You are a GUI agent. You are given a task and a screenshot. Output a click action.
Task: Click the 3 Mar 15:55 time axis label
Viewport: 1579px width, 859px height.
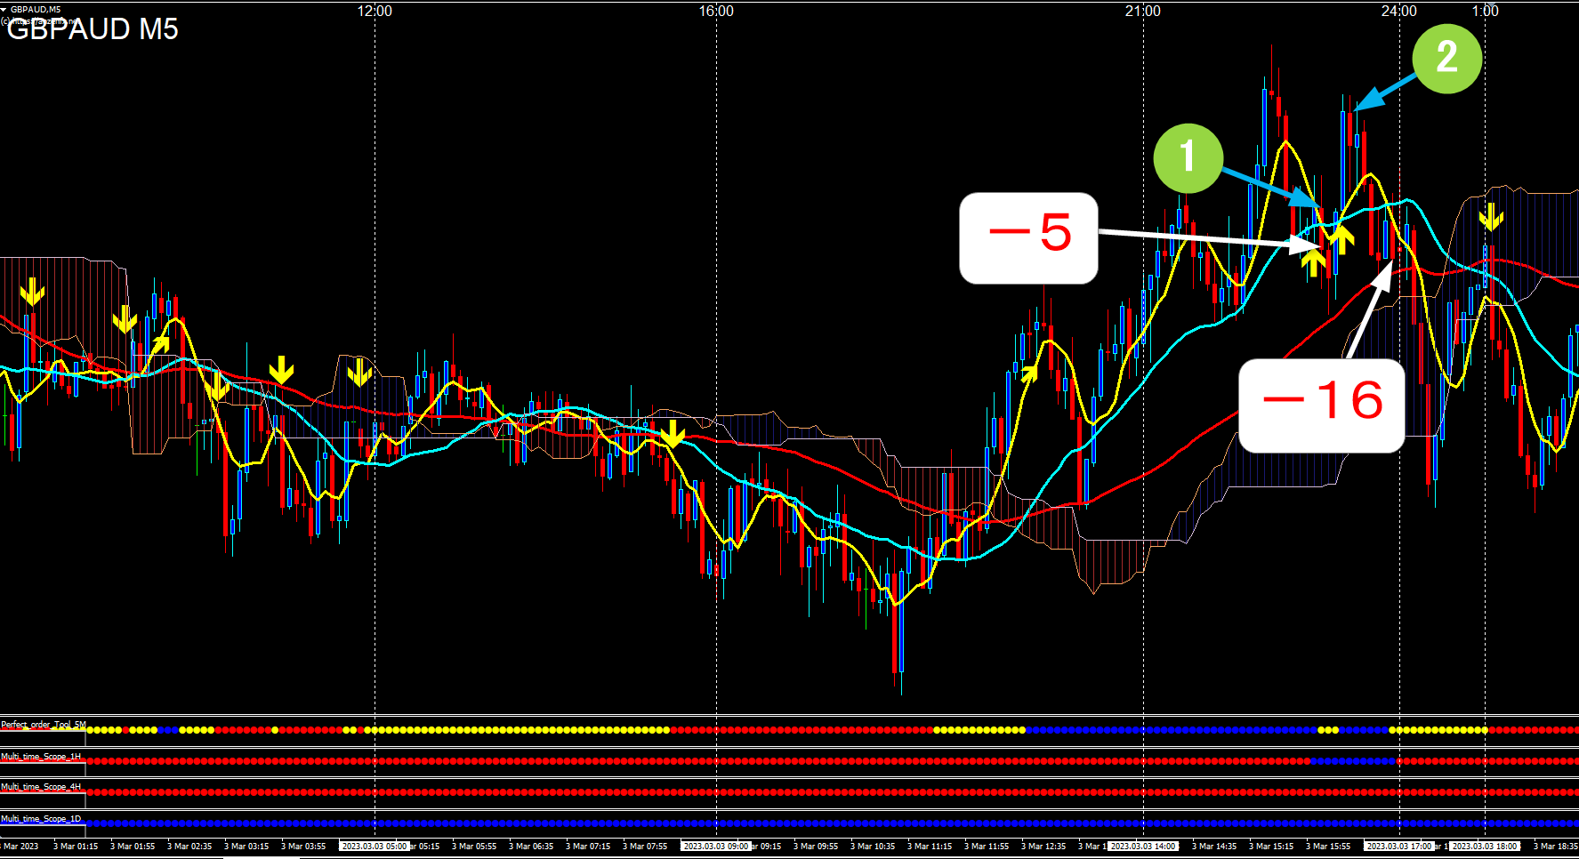1328,847
